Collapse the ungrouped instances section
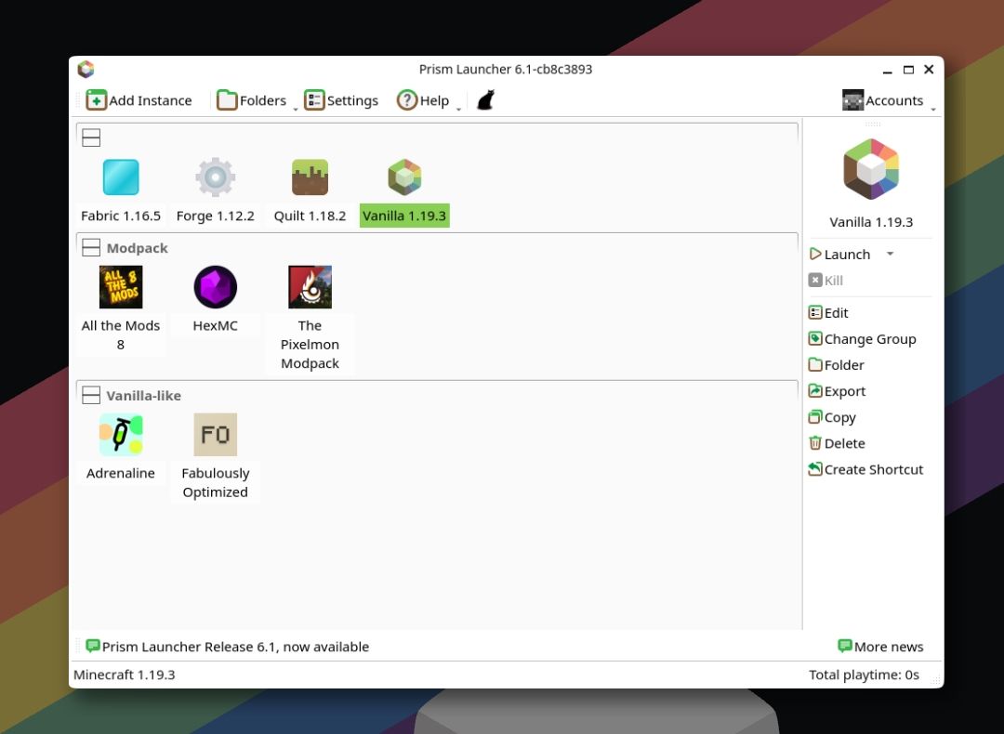 (91, 138)
